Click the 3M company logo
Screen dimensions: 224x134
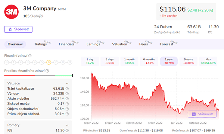12,12
